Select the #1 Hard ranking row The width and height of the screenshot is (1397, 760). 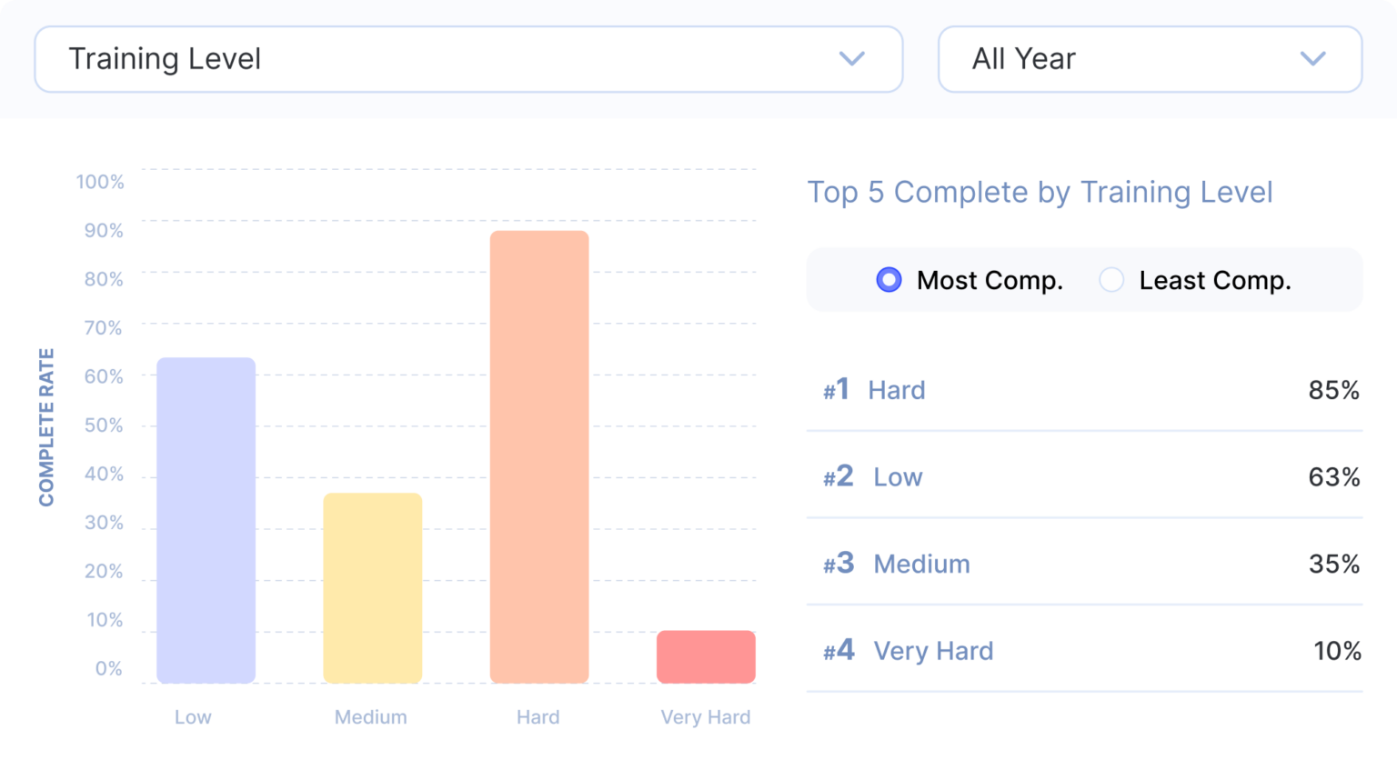pyautogui.click(x=1084, y=390)
